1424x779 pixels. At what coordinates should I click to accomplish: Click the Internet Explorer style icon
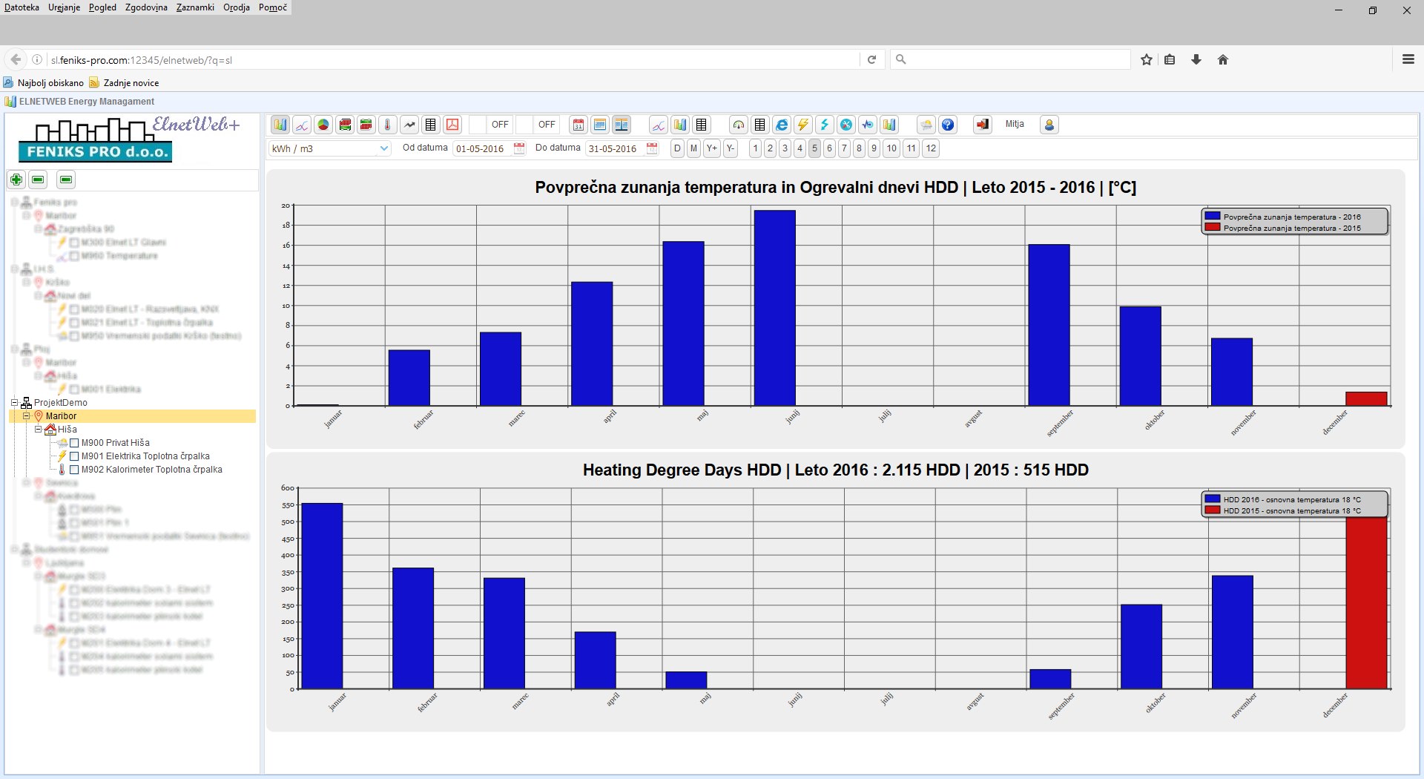781,125
